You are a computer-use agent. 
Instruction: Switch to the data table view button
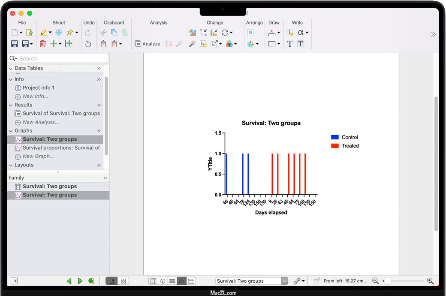click(x=153, y=281)
